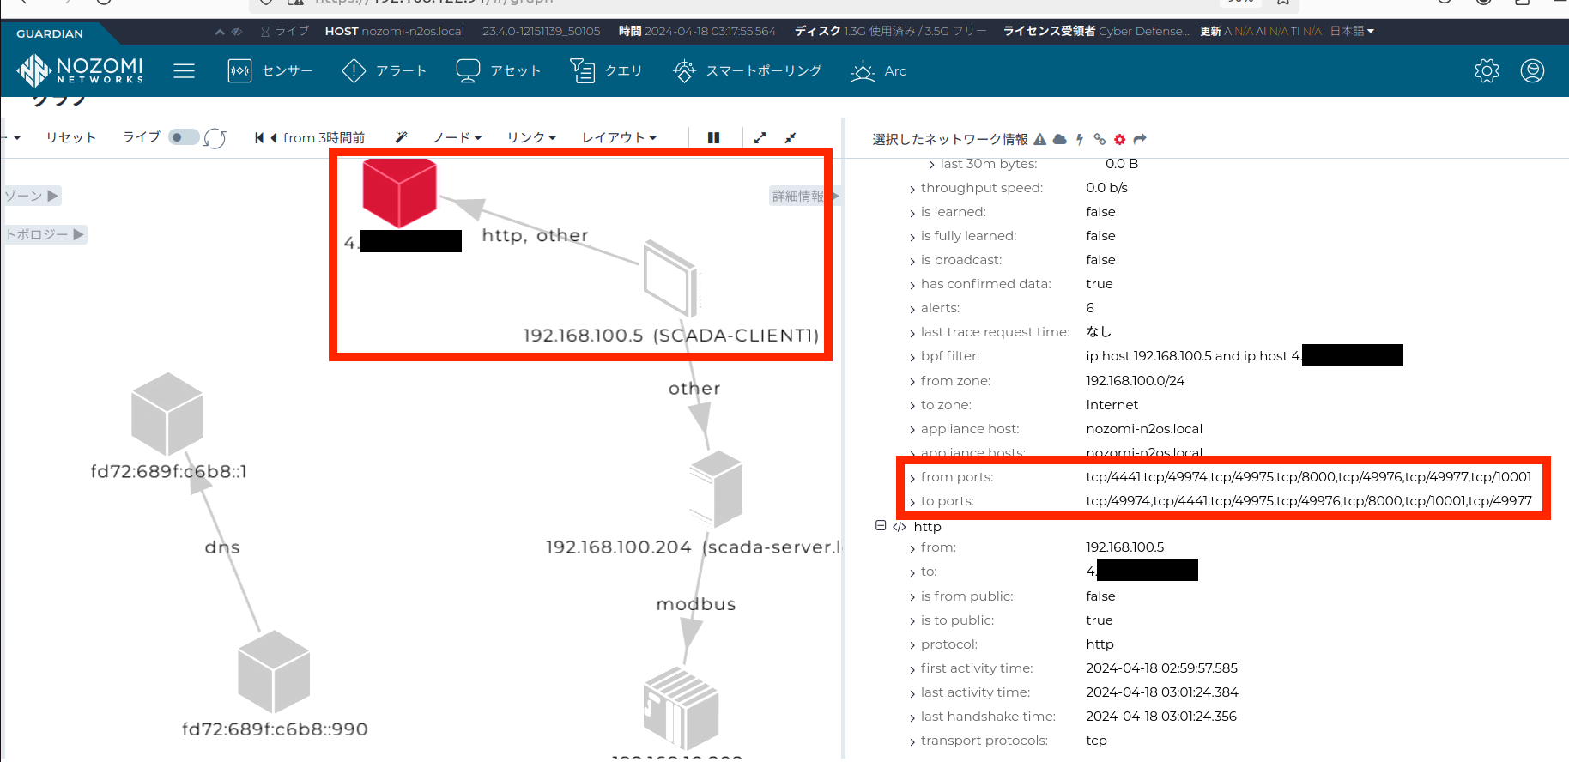Open the リンク dropdown menu

point(531,137)
